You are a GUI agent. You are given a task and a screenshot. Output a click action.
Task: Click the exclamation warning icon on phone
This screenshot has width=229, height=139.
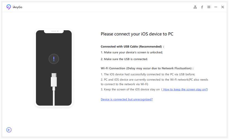[x=54, y=59]
